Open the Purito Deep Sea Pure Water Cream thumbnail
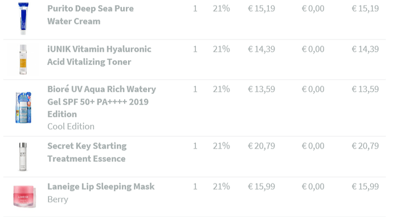The width and height of the screenshot is (393, 217). point(23,18)
